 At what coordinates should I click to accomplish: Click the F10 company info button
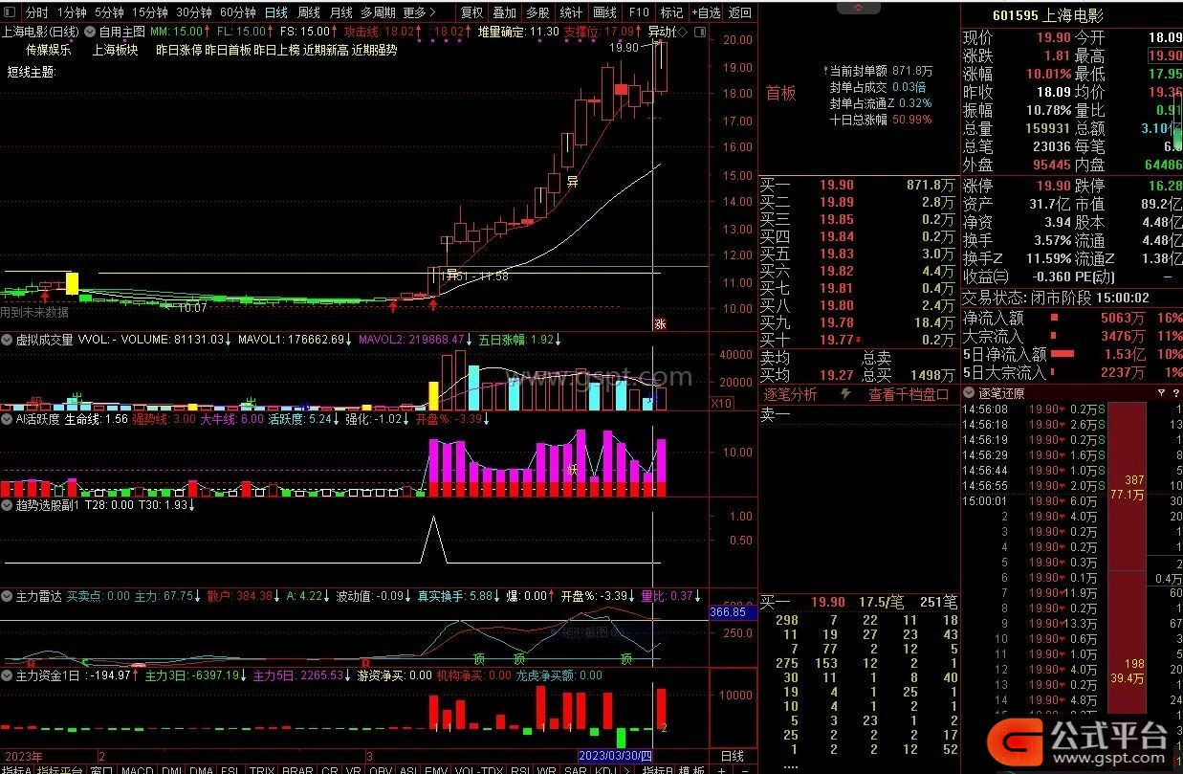point(638,12)
